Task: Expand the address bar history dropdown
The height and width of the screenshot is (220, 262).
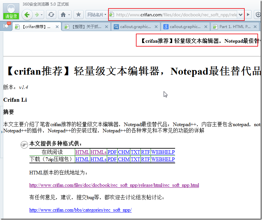Action: point(241,15)
